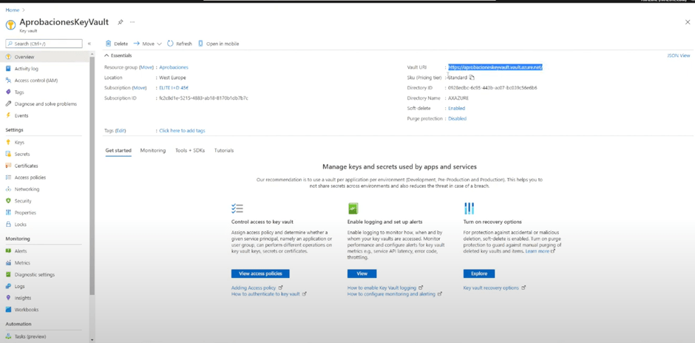Click the Delete trash icon in toolbar

(x=109, y=44)
